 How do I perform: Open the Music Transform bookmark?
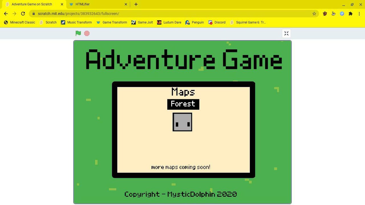point(76,22)
